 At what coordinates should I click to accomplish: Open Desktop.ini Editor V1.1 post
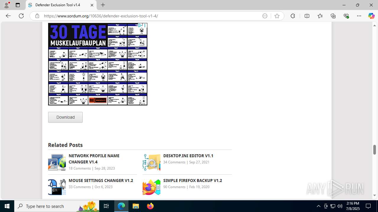pos(188,156)
